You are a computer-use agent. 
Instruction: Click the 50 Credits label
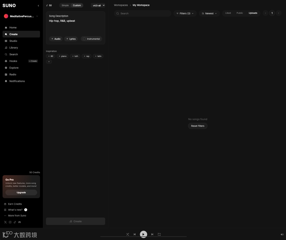pyautogui.click(x=35, y=172)
